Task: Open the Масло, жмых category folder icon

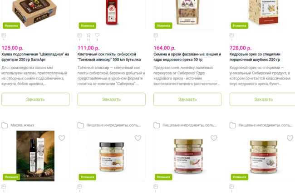Action: point(5,125)
